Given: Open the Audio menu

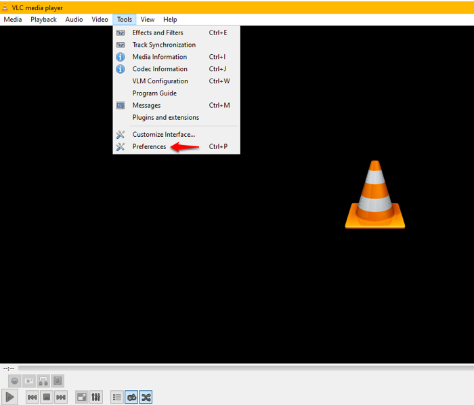Looking at the screenshot, I should 74,20.
